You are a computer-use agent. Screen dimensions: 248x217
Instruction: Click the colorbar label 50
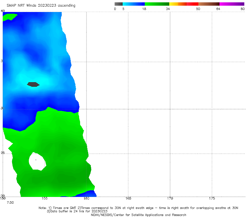click(198, 9)
